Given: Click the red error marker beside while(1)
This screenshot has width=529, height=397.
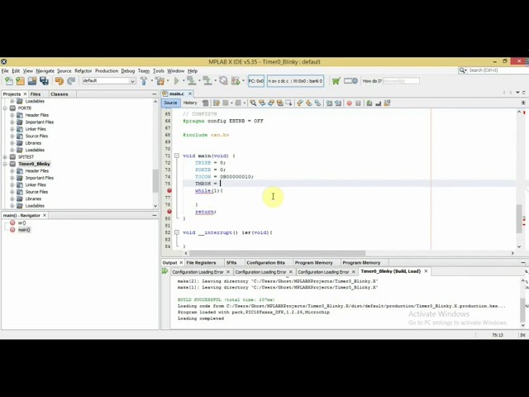Looking at the screenshot, I should [x=169, y=191].
